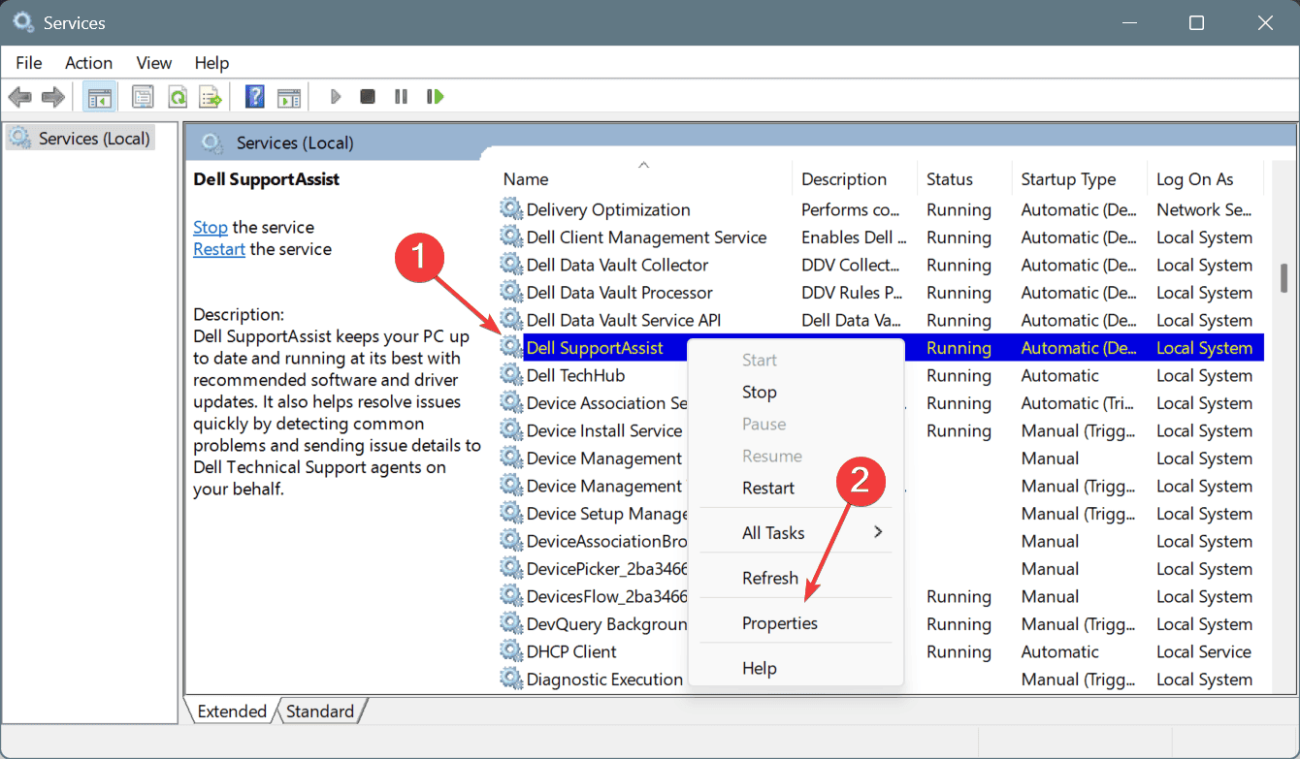This screenshot has width=1300, height=759.
Task: Click the Refresh toolbar icon
Action: [177, 97]
